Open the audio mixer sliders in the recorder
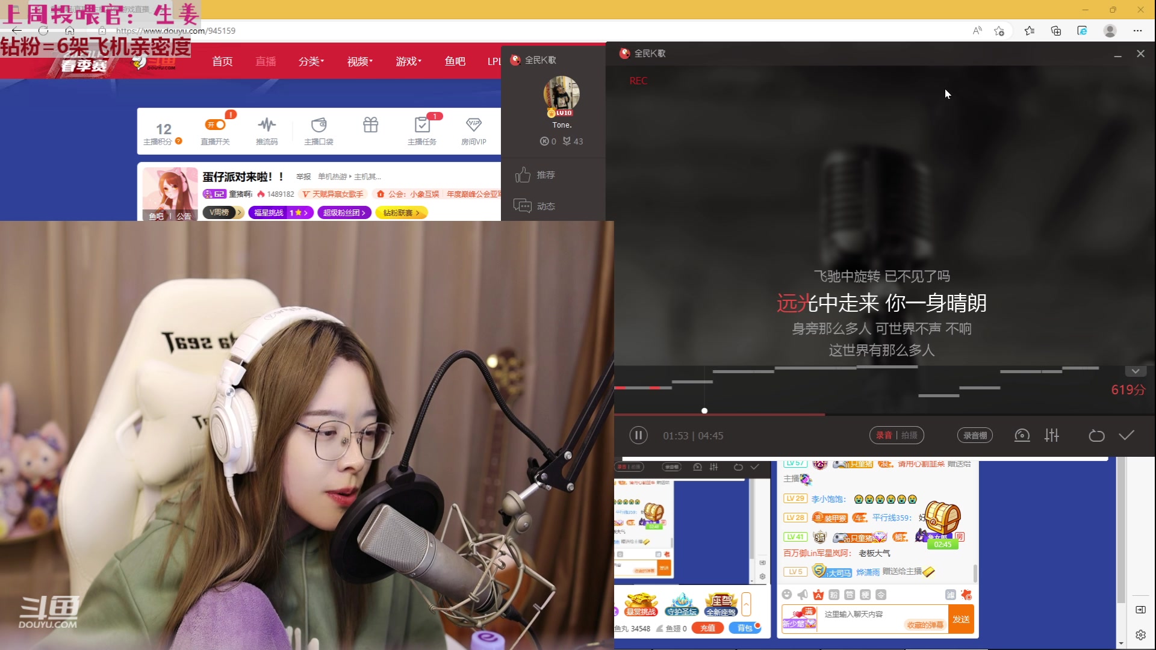The image size is (1156, 650). coord(1052,435)
